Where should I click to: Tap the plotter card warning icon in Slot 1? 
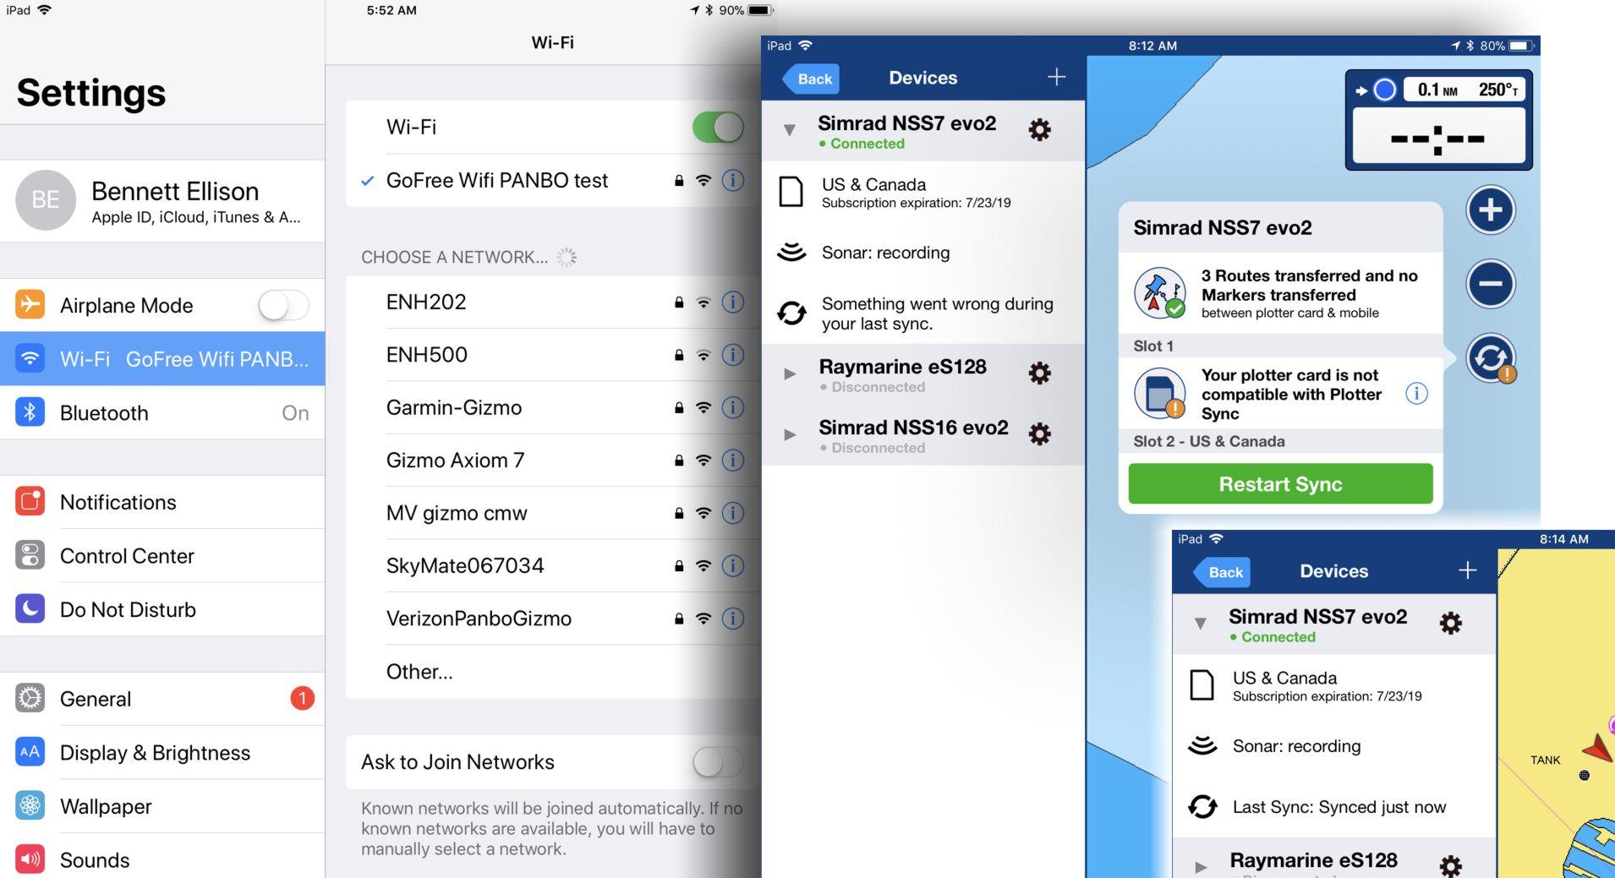(1159, 393)
